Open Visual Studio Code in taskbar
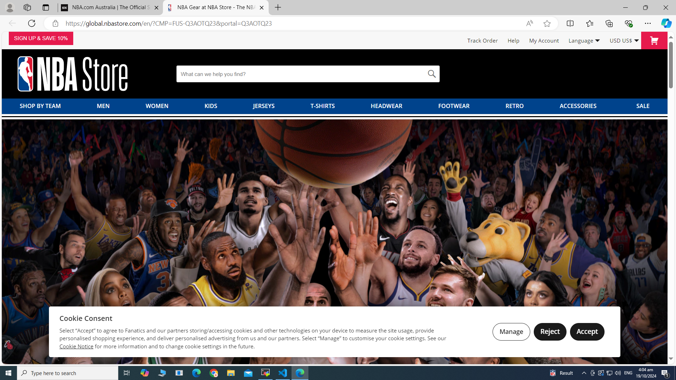Screen dimensions: 676x380 coord(283,373)
